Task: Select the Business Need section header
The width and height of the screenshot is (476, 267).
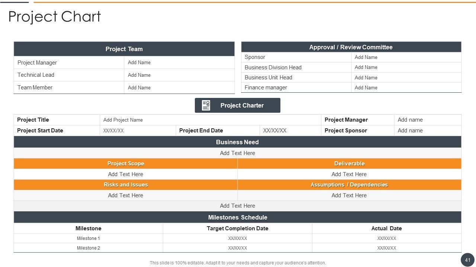Action: pyautogui.click(x=237, y=142)
